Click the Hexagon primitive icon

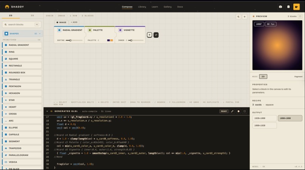[6, 93]
